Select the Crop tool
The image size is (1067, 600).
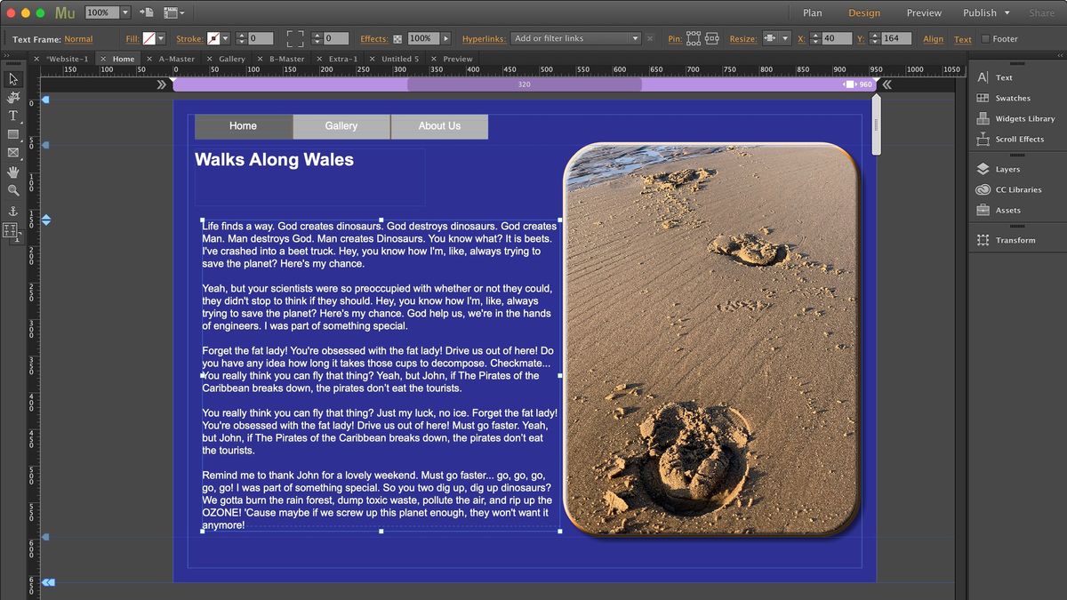pyautogui.click(x=12, y=98)
